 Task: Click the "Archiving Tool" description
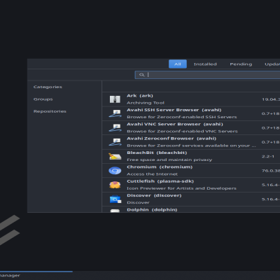[146, 103]
